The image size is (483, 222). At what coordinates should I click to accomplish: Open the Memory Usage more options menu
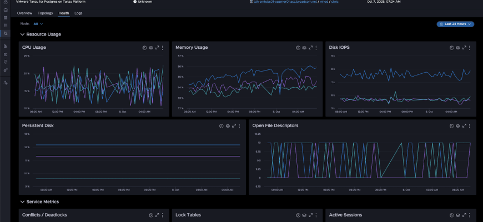point(316,48)
